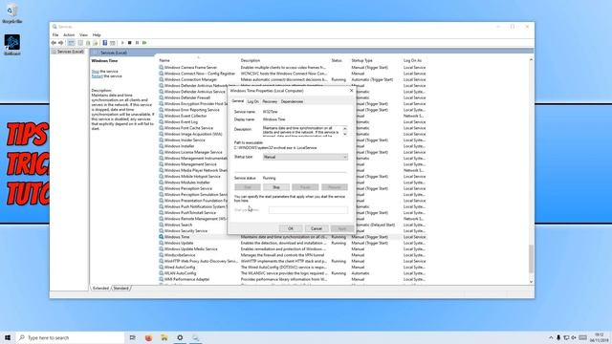Switch to the Dependencies tab
612x344 pixels.
[292, 101]
